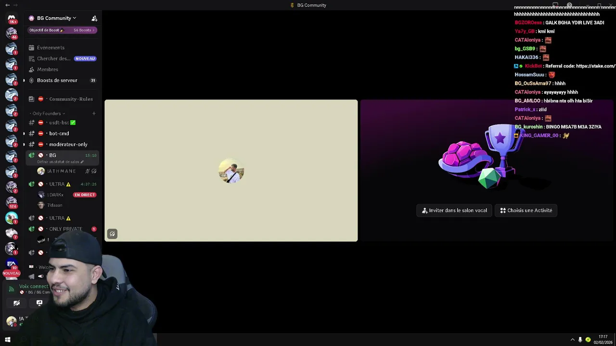Click the edit pencil next to Définir un statut de salon
The image size is (616, 346).
82,162
